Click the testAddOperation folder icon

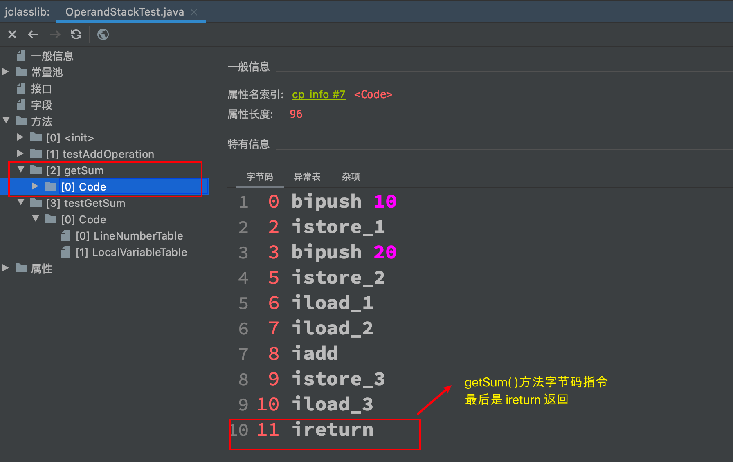tap(36, 154)
